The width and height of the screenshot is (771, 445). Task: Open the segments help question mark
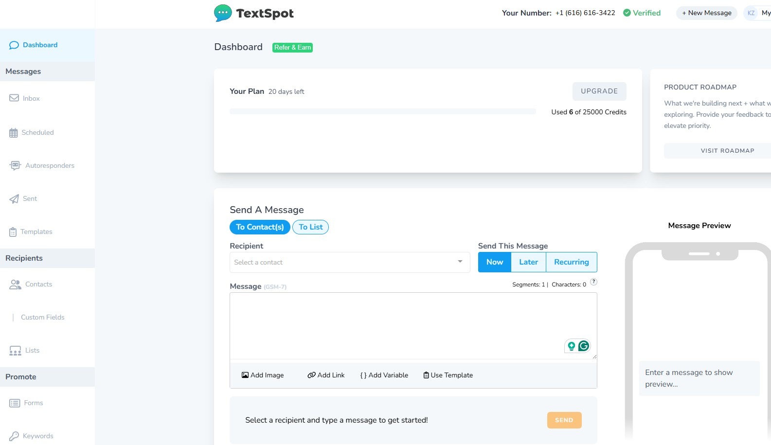[x=593, y=282]
